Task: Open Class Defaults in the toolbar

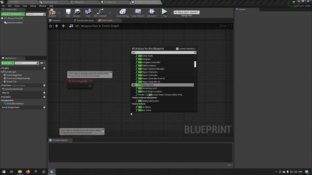Action: pos(138,12)
